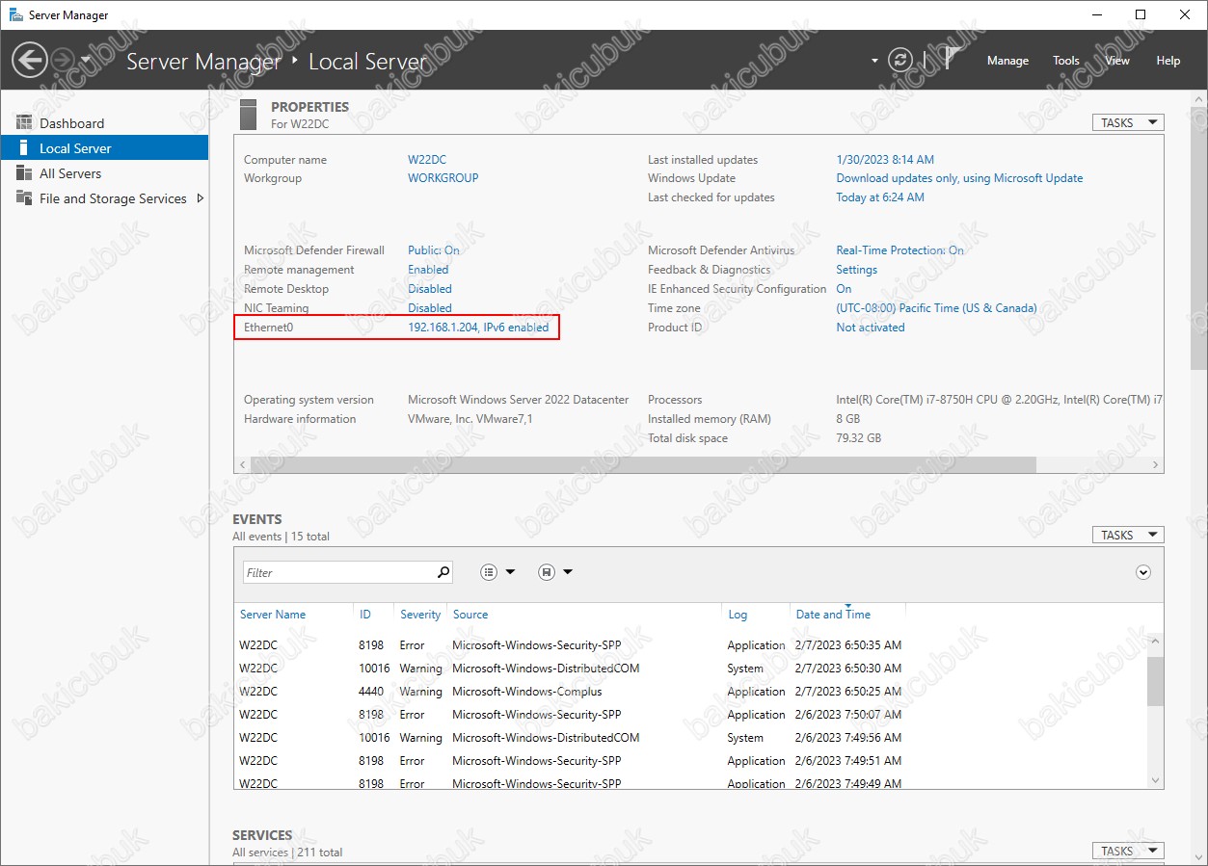
Task: Click the Pacific Time zone link
Action: tap(937, 308)
